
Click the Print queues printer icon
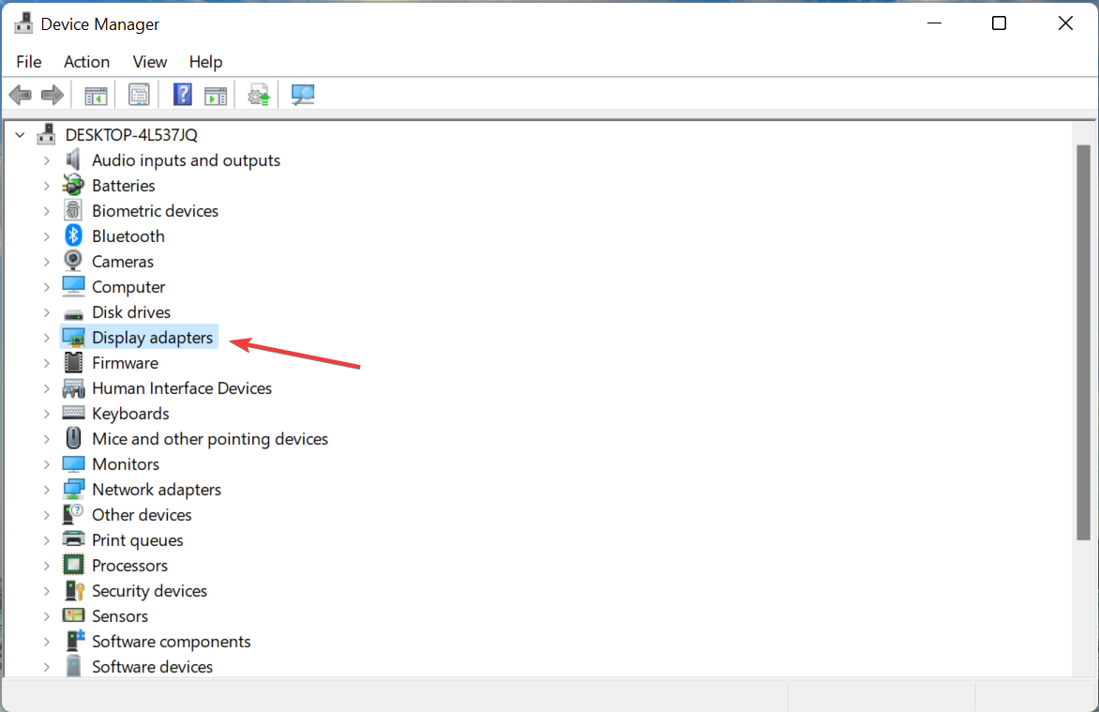[x=73, y=539]
